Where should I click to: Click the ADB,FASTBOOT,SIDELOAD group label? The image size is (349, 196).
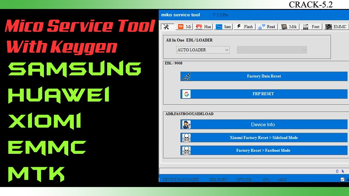tap(189, 114)
